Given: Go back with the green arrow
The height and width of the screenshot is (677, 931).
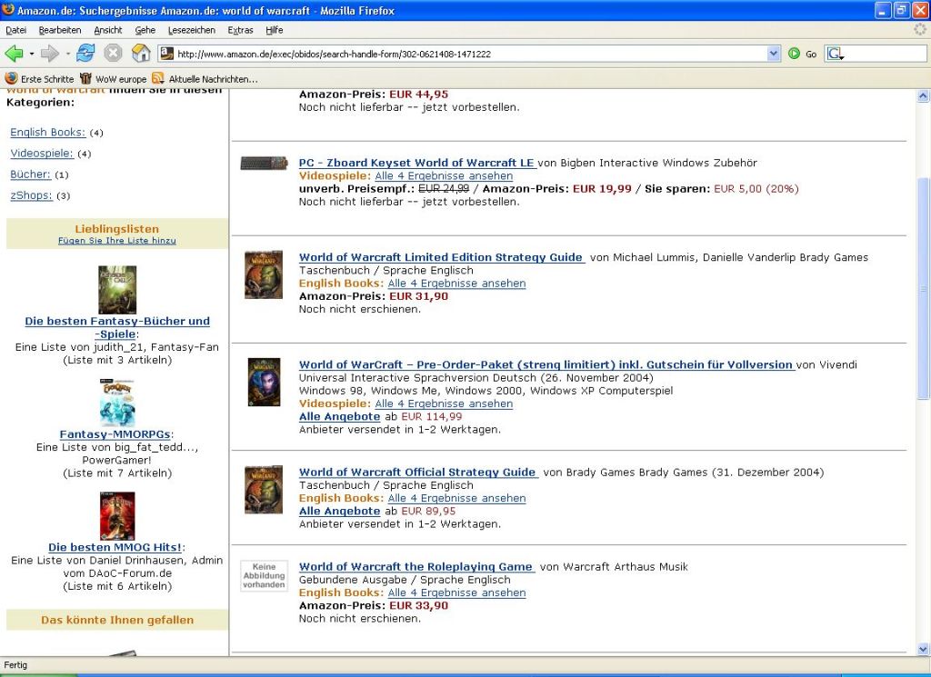Looking at the screenshot, I should point(14,54).
